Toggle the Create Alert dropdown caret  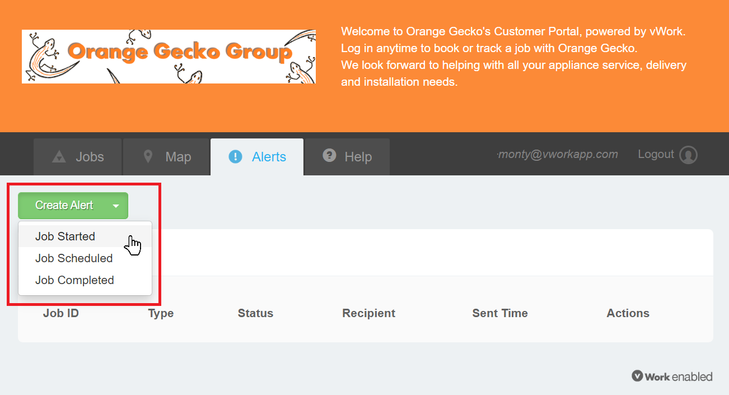pyautogui.click(x=116, y=206)
